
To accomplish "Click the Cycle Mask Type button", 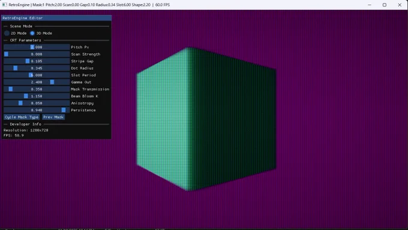I will click(x=22, y=117).
